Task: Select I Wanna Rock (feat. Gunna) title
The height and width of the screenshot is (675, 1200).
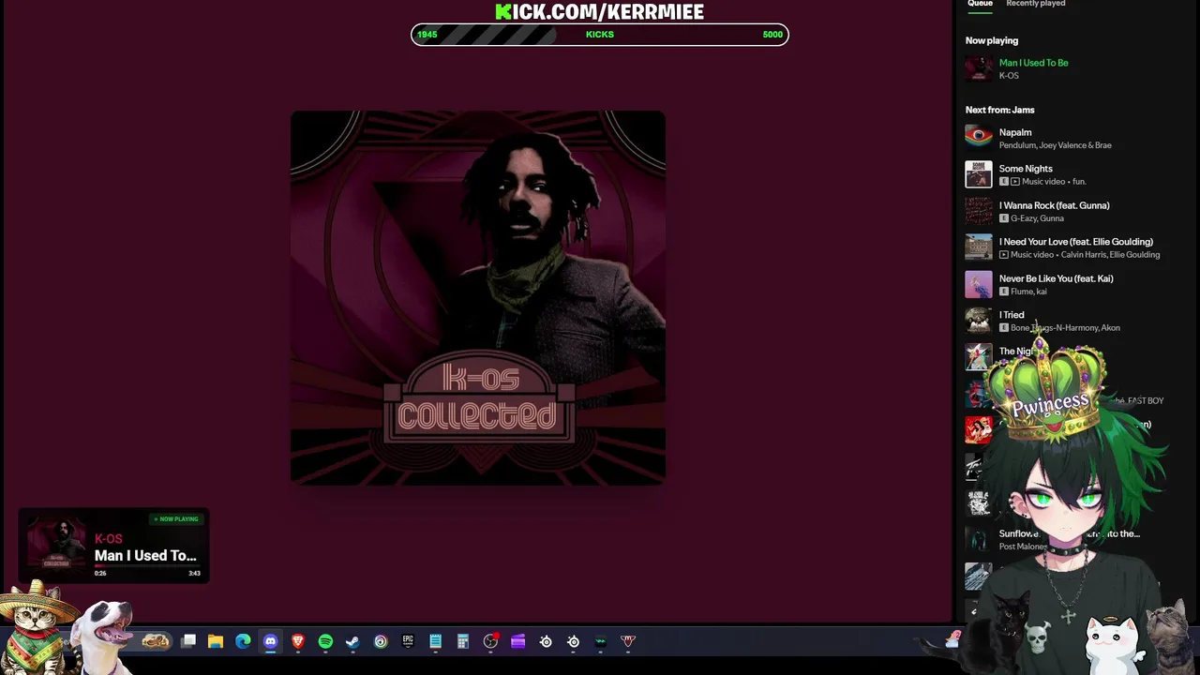Action: point(1054,205)
